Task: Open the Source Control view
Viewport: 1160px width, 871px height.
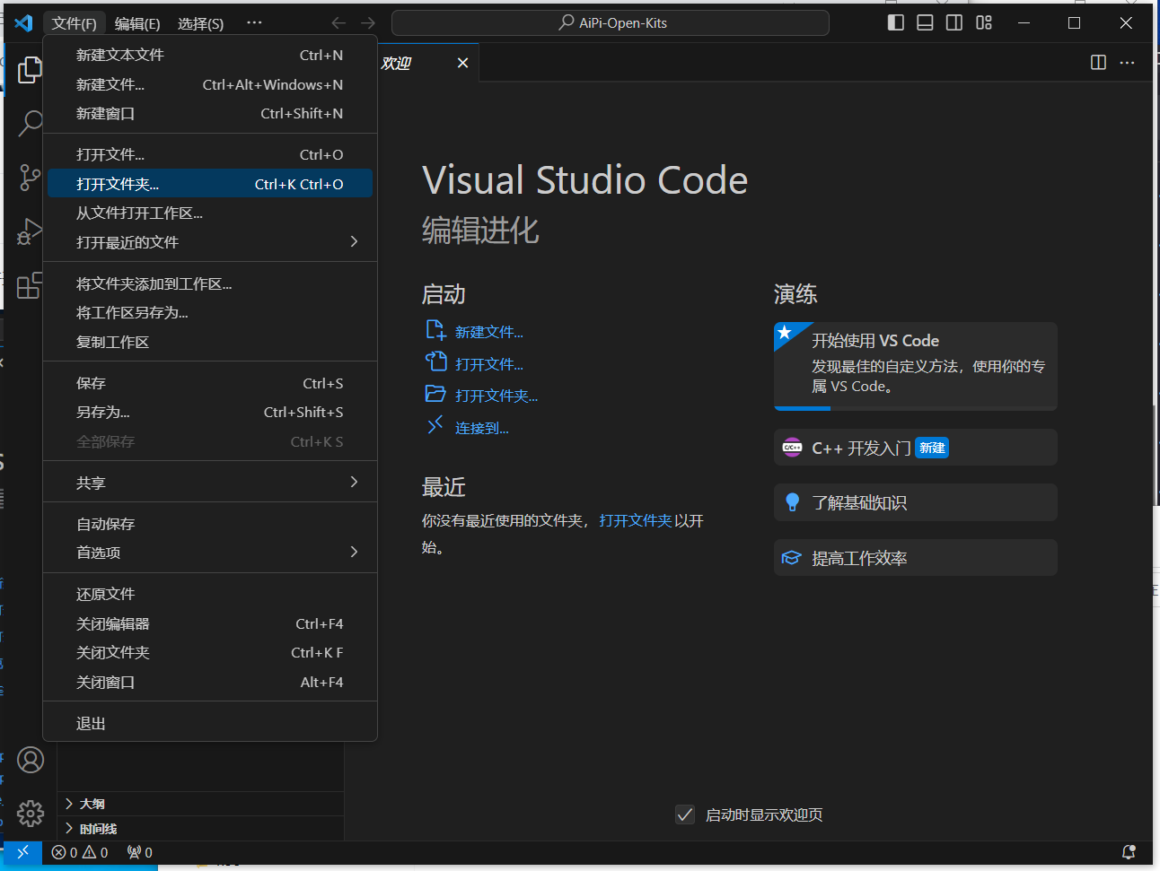Action: 30,178
